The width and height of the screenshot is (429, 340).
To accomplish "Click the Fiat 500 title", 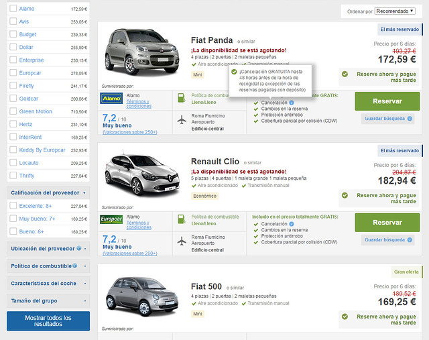I will pos(206,286).
